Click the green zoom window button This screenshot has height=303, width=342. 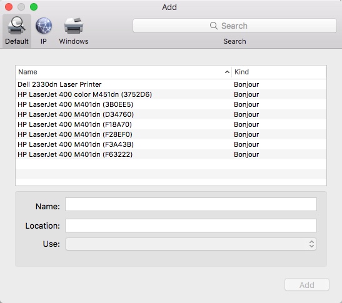34,7
